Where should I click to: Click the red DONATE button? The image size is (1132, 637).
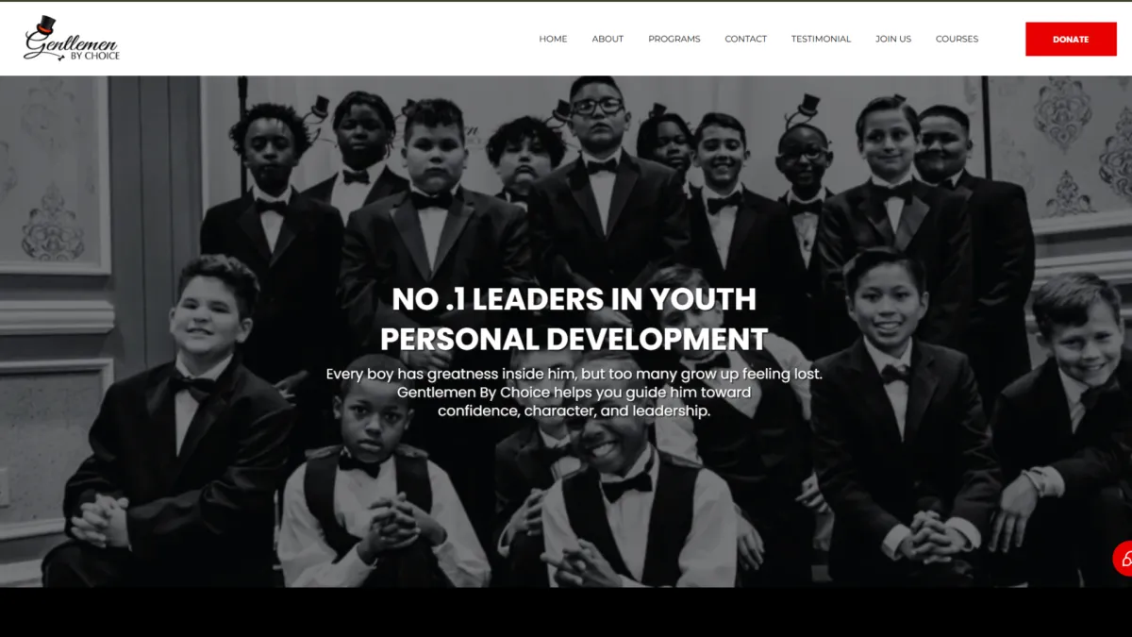coord(1071,39)
